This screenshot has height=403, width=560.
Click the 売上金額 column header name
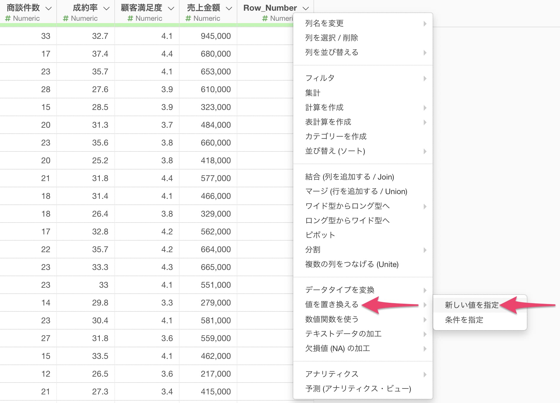(x=204, y=8)
